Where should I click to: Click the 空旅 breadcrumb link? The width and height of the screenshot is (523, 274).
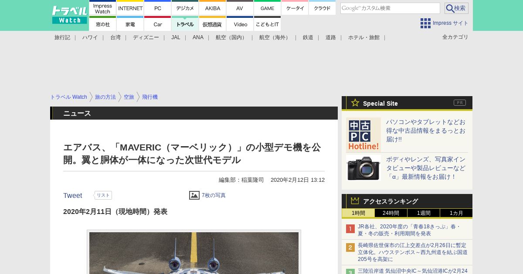coord(129,97)
